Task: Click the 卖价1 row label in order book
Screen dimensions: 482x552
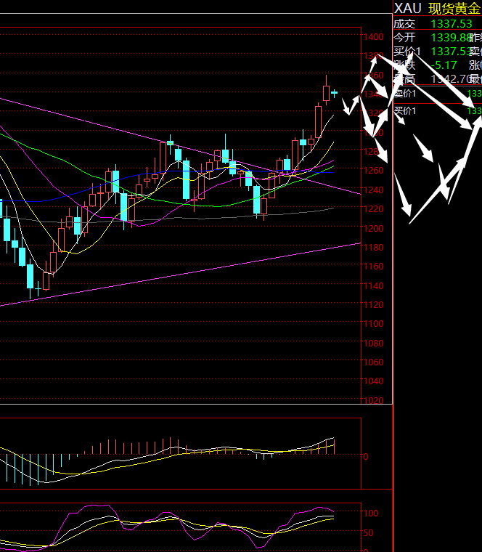Action: click(404, 93)
